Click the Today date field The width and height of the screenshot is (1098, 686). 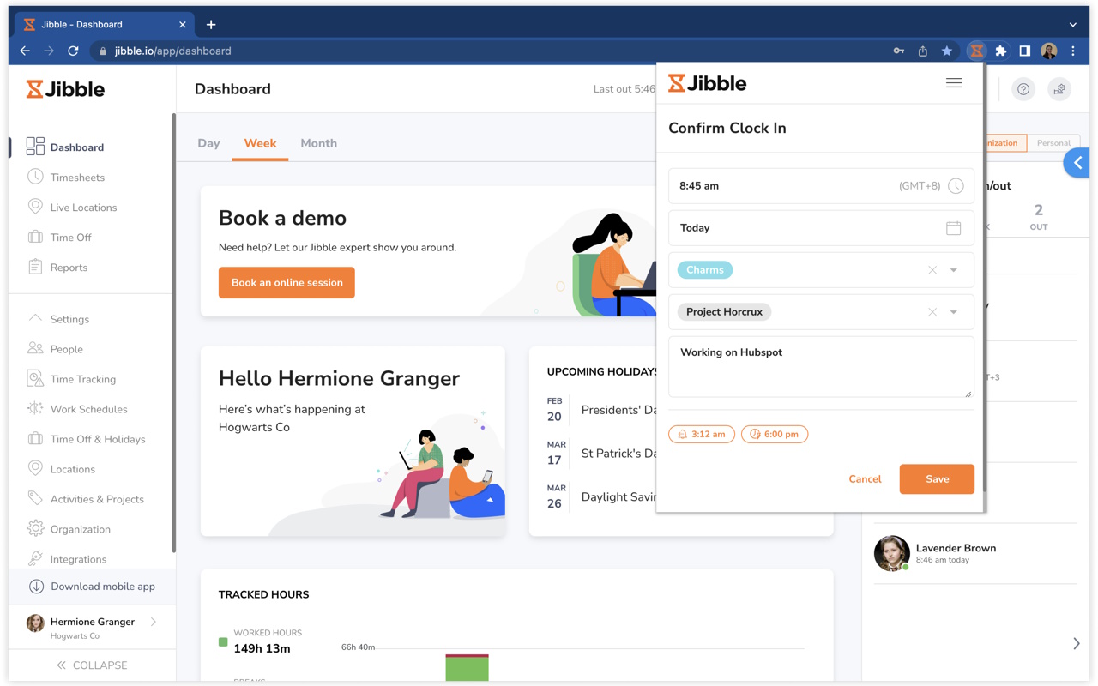pos(821,228)
